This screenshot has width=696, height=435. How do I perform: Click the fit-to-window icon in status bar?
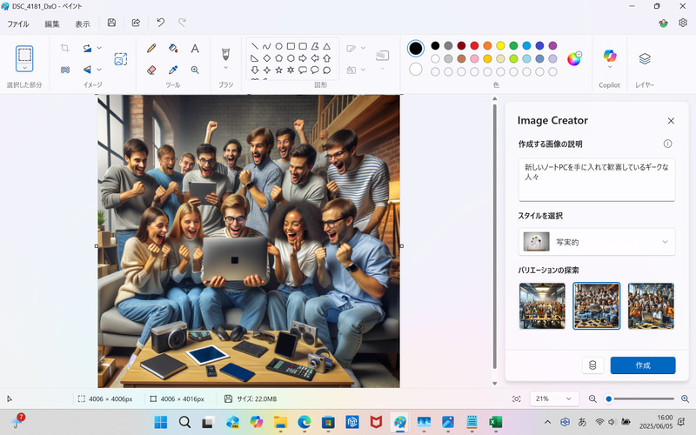coord(516,398)
